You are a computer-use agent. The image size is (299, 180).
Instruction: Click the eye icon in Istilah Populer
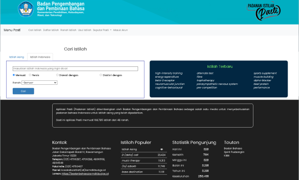pos(161,149)
